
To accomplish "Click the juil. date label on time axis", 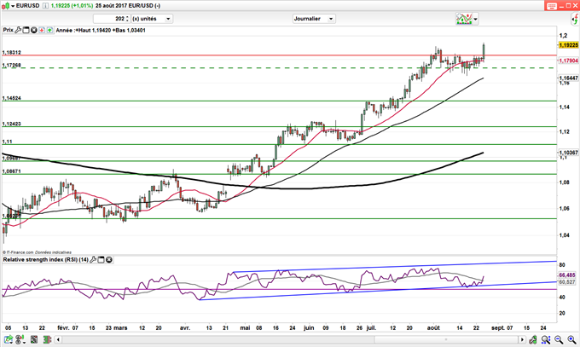I will [x=371, y=327].
